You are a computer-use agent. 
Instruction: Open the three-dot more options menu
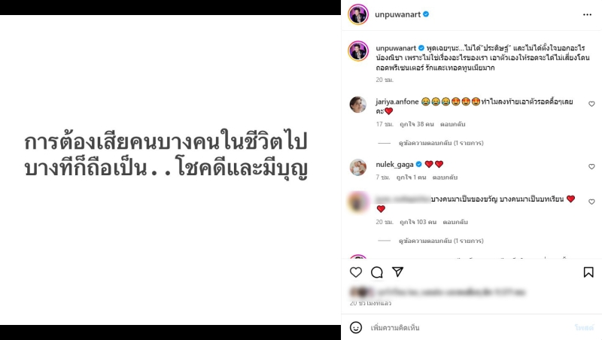coord(587,14)
